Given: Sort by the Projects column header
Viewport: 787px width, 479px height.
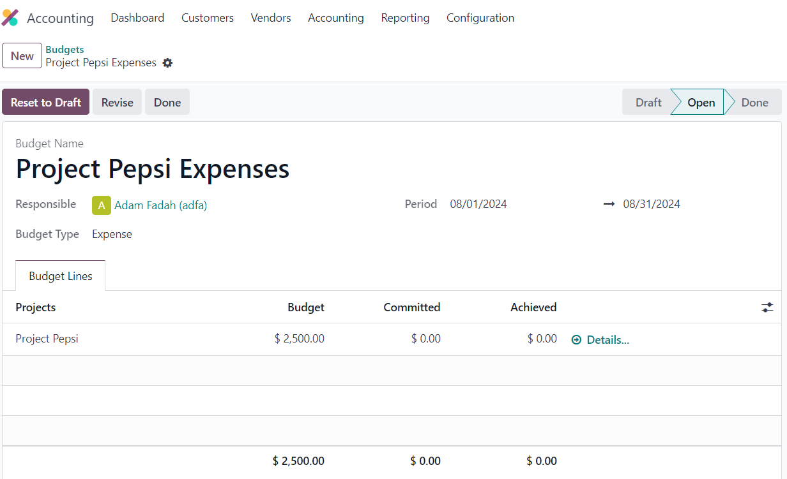Looking at the screenshot, I should tap(36, 307).
